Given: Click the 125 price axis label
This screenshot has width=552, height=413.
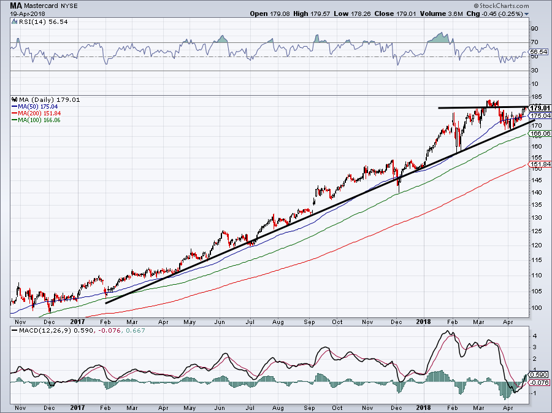Looking at the screenshot, I should (x=537, y=231).
